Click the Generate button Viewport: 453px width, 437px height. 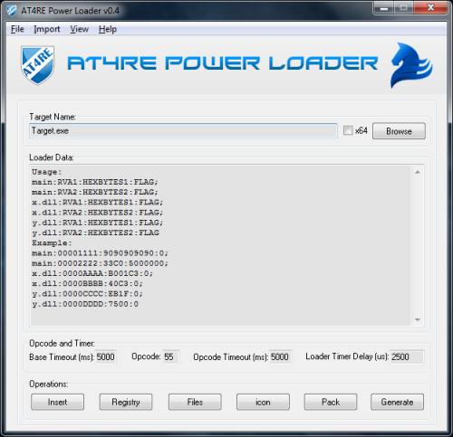[x=397, y=402]
